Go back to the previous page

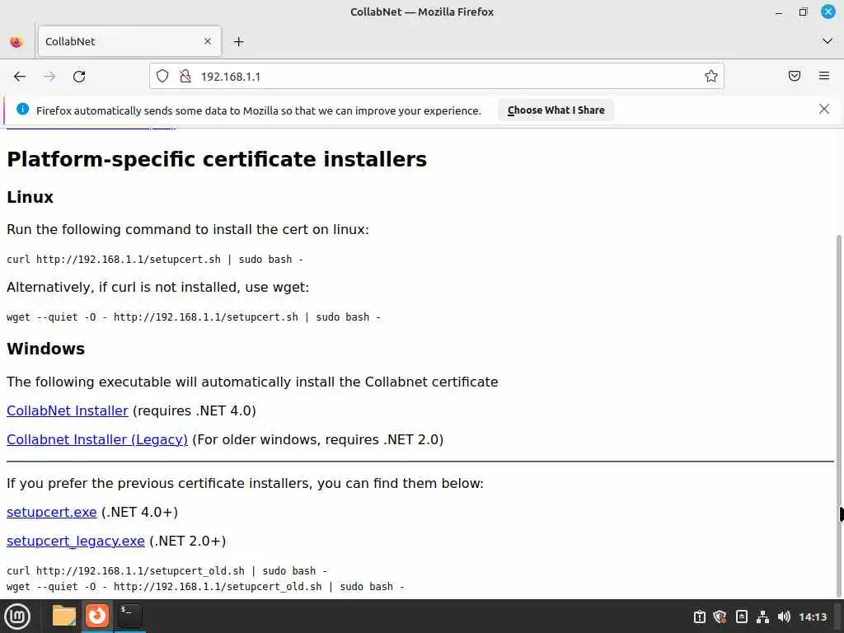[20, 77]
